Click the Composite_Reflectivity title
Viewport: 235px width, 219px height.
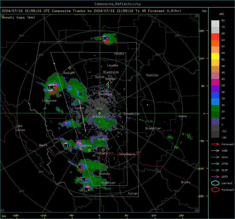[117, 4]
